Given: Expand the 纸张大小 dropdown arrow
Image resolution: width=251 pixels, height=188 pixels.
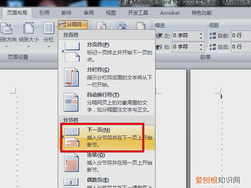Looking at the screenshot, I should [28, 47].
